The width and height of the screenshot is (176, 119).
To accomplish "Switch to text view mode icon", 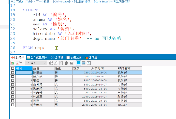I will click(89, 63).
